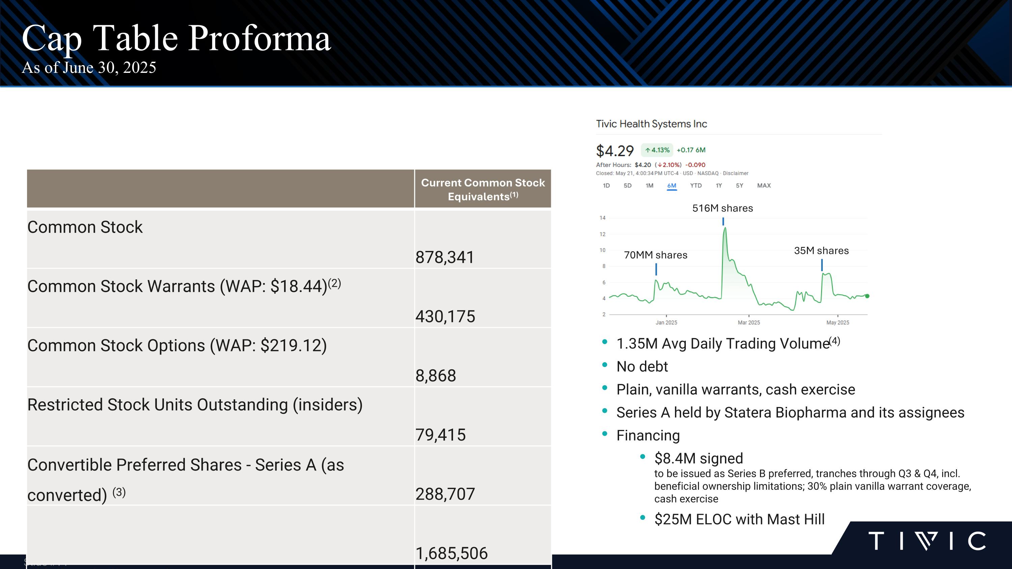Switch chart to 5D range

point(627,186)
